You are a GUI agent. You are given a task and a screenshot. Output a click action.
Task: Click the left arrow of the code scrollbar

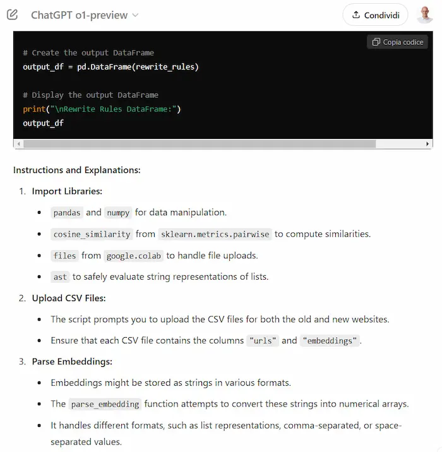pos(19,144)
